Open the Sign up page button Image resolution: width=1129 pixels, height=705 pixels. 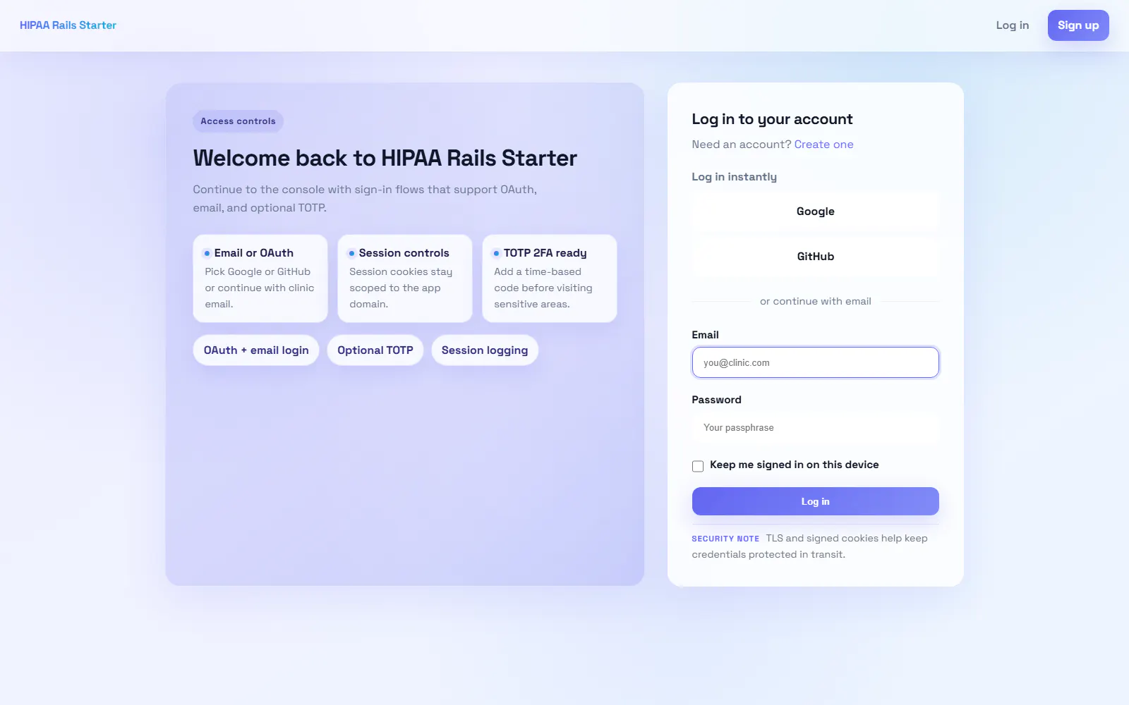point(1078,25)
